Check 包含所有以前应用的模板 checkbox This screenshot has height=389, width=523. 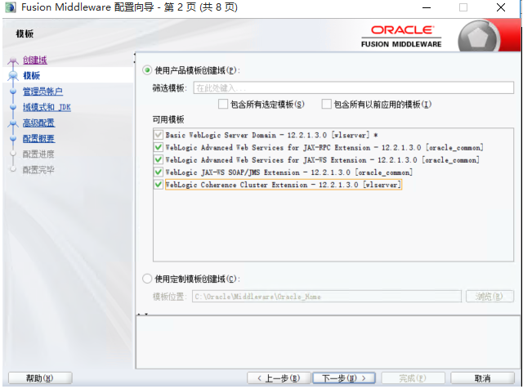pos(326,104)
